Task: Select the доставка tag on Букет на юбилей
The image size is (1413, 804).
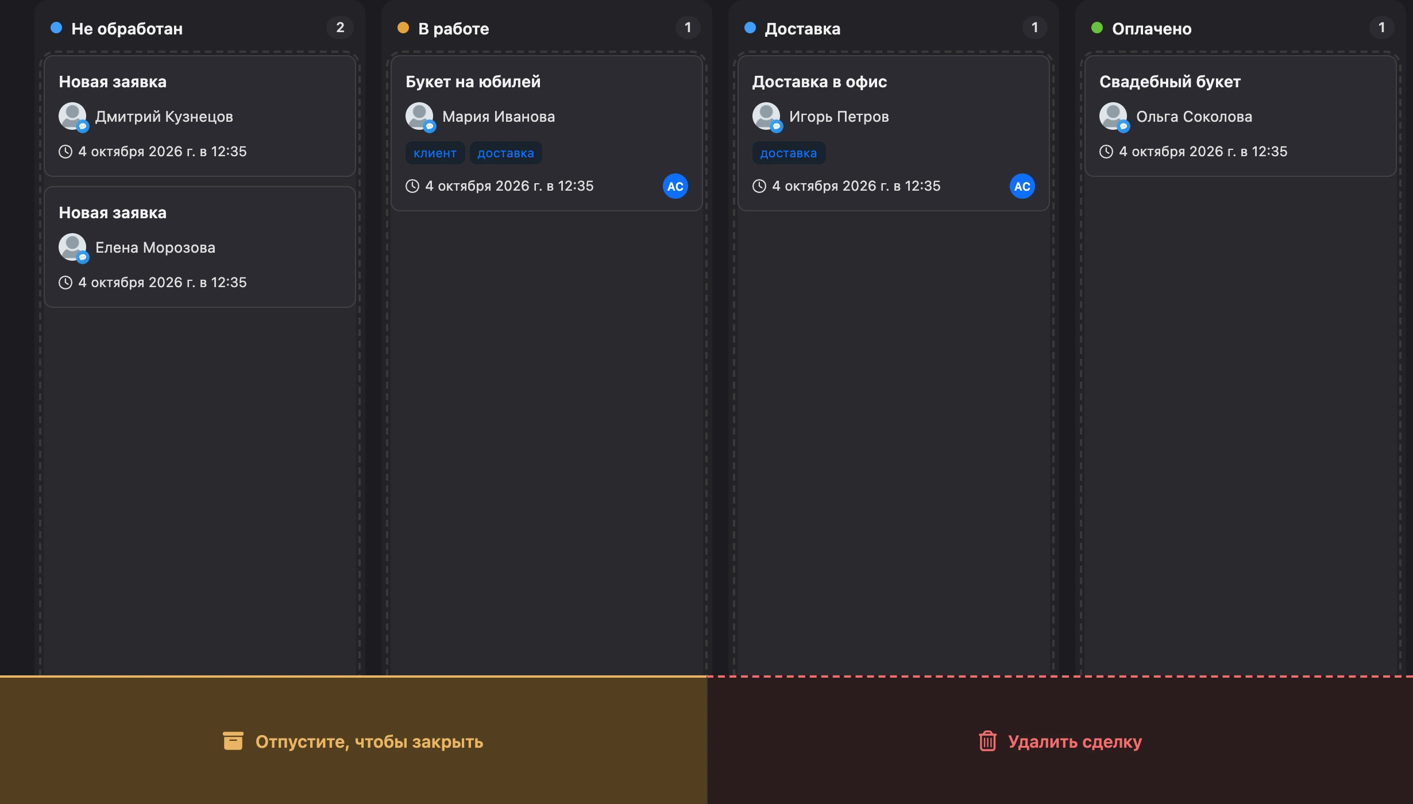Action: (505, 153)
